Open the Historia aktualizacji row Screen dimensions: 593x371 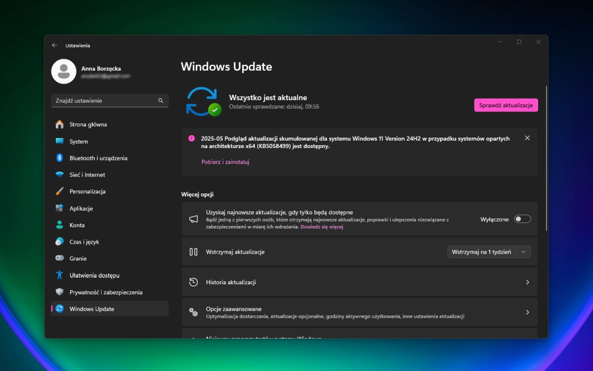[359, 282]
